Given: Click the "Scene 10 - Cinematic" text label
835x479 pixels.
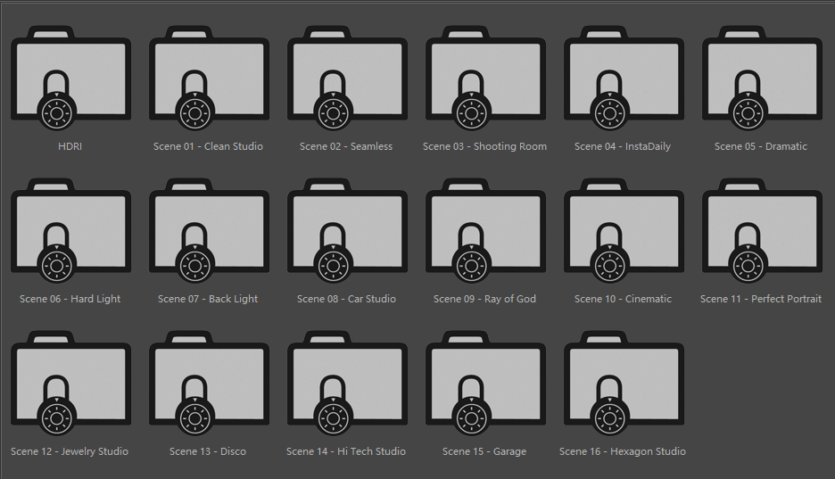Looking at the screenshot, I should click(x=623, y=299).
